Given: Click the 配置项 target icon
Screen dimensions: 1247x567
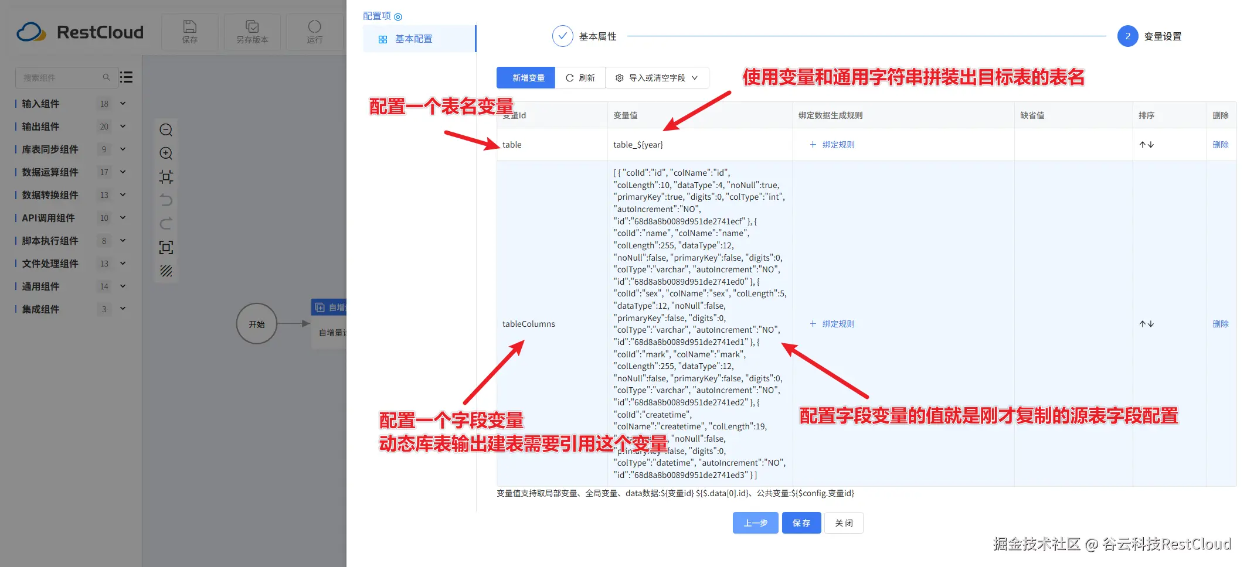Looking at the screenshot, I should [398, 16].
